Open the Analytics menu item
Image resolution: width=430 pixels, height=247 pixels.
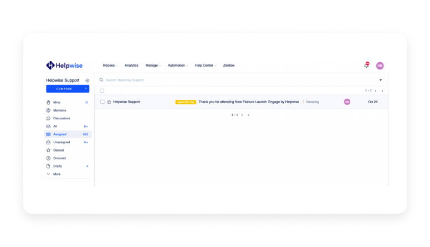[x=131, y=65]
